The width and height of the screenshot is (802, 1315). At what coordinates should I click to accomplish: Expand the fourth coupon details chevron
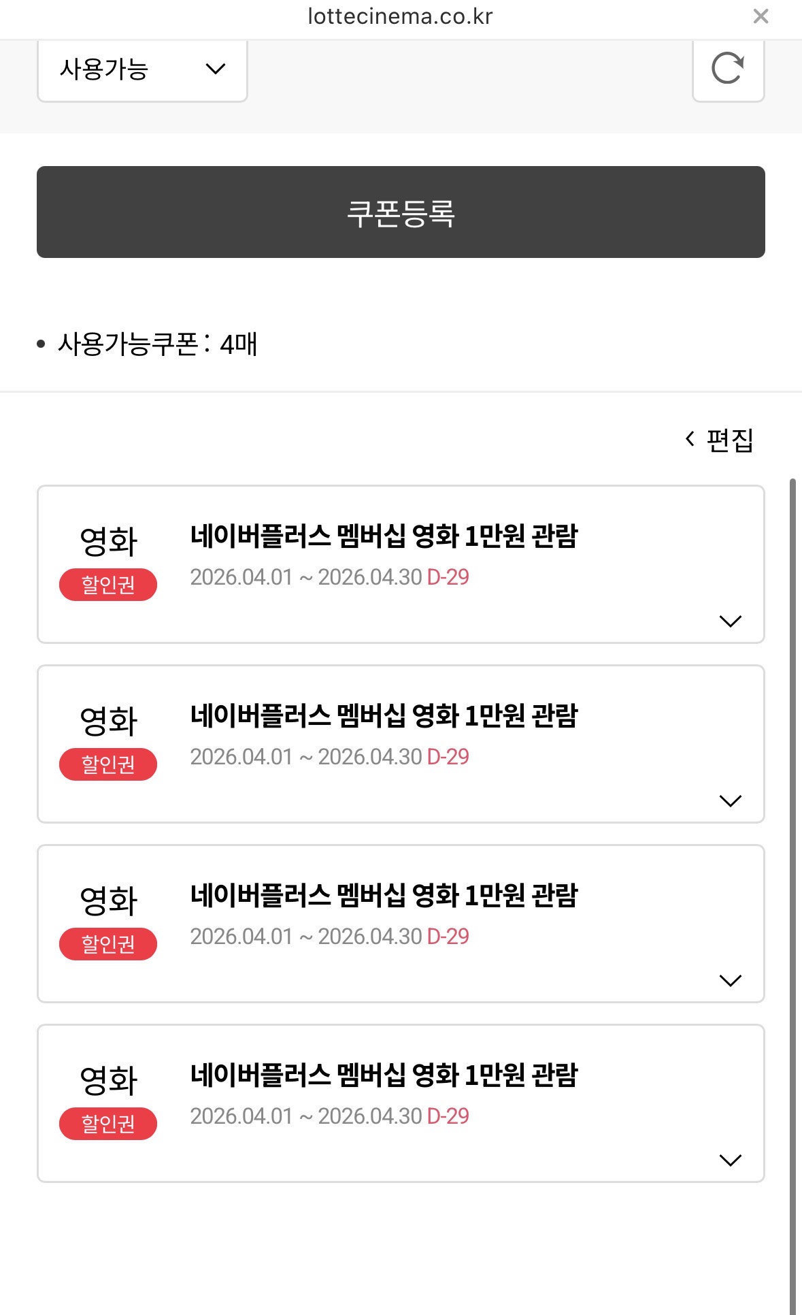coord(730,1160)
